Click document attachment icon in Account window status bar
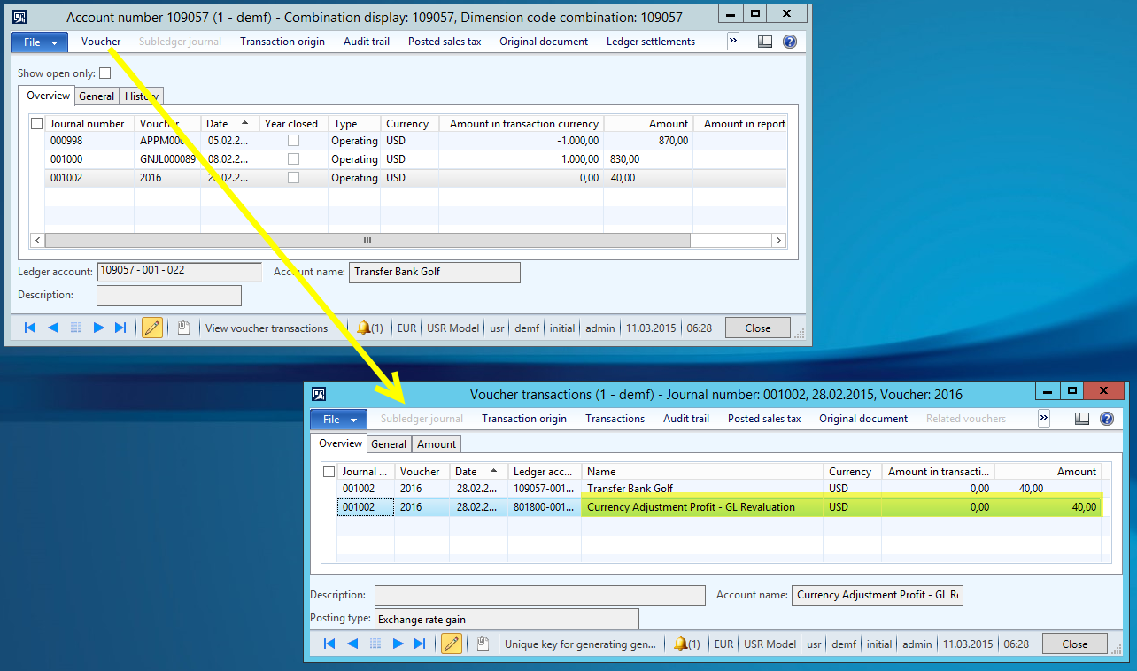 click(183, 328)
